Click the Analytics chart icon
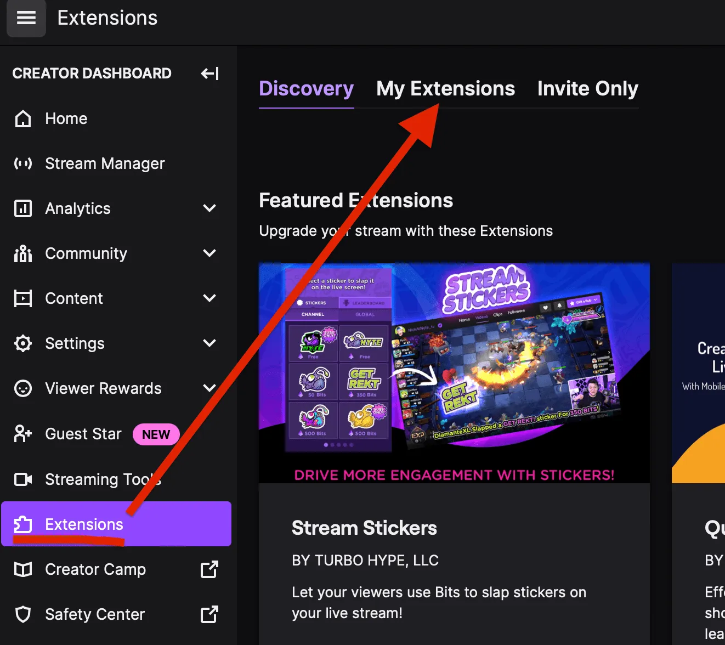 pos(23,208)
